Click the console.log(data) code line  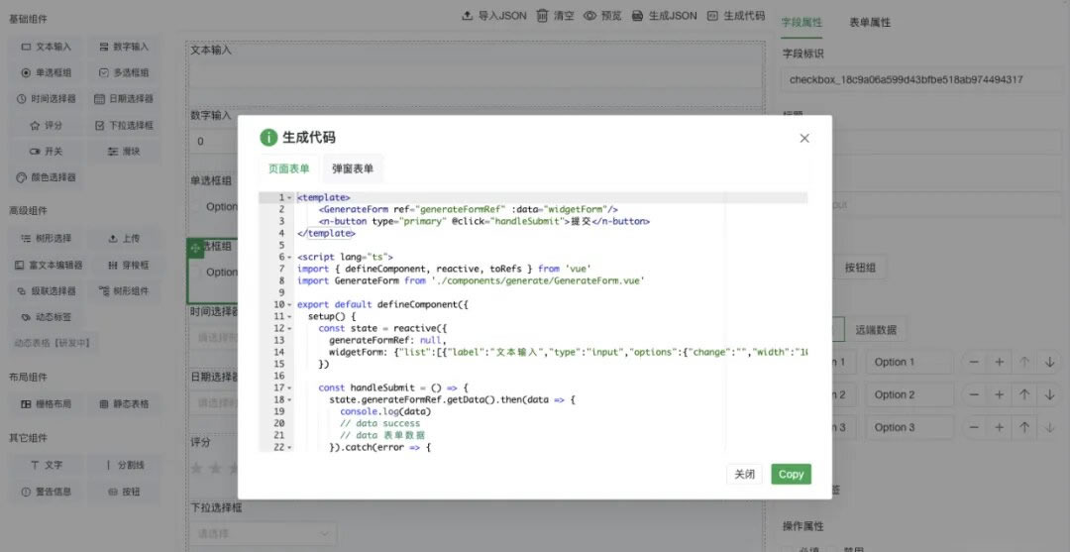tap(385, 411)
